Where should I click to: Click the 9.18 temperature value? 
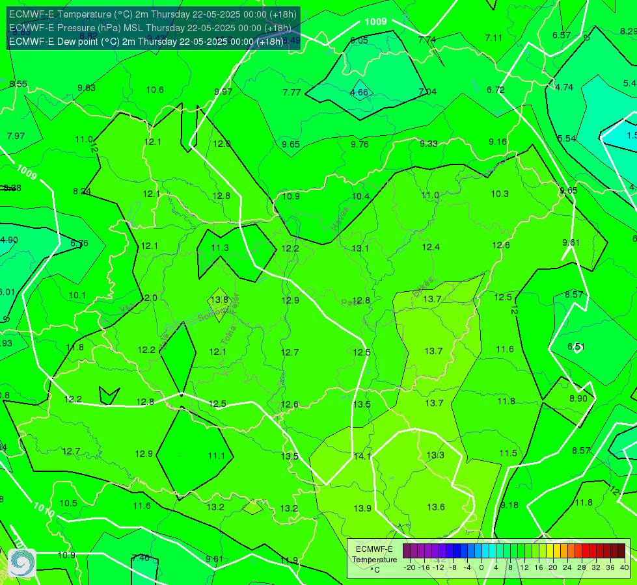pos(509,506)
